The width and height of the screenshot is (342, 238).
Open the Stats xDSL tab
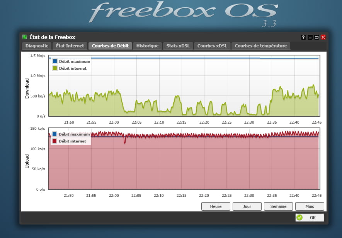tap(178, 46)
